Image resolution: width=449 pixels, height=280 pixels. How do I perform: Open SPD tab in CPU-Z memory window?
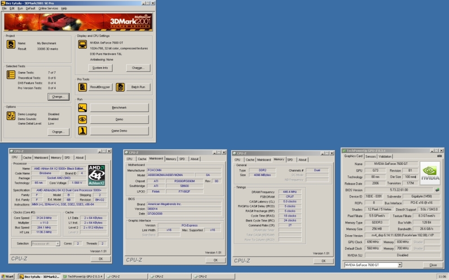pyautogui.click(x=290, y=160)
